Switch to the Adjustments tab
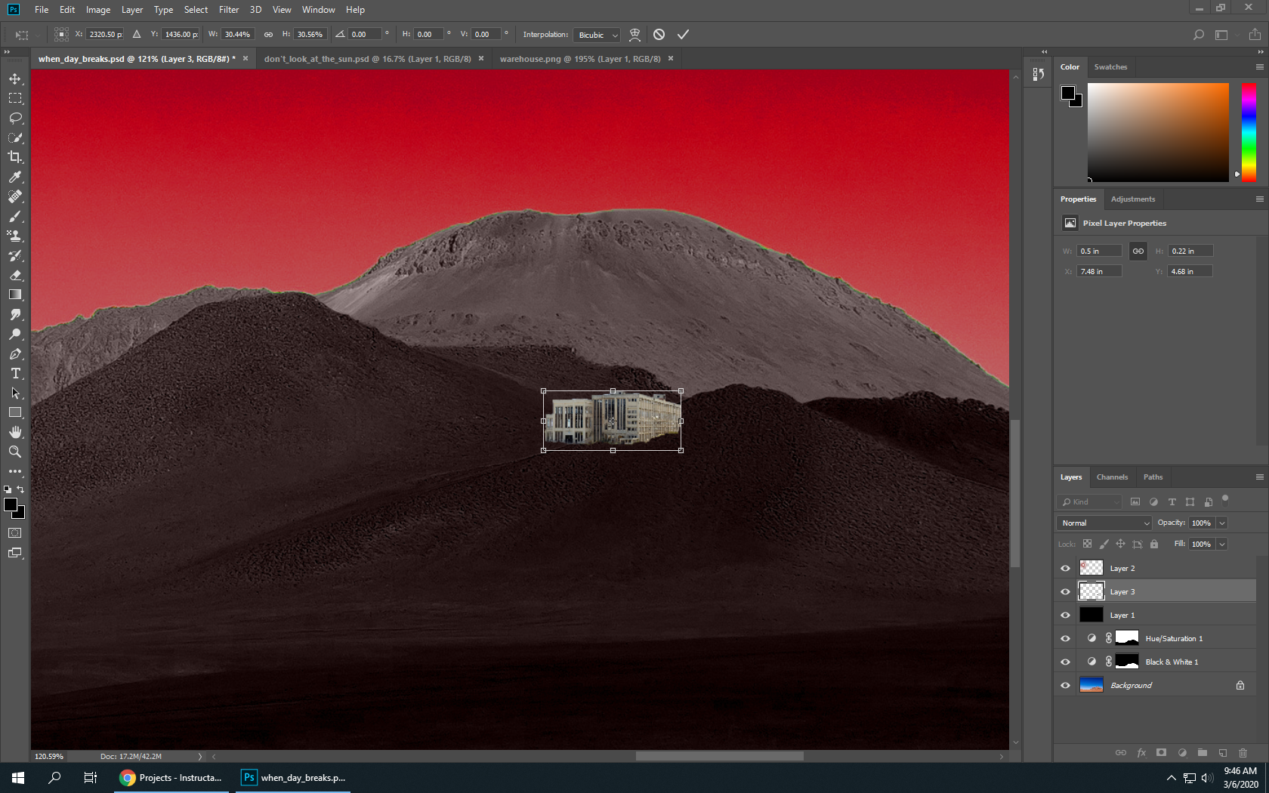 pos(1133,199)
